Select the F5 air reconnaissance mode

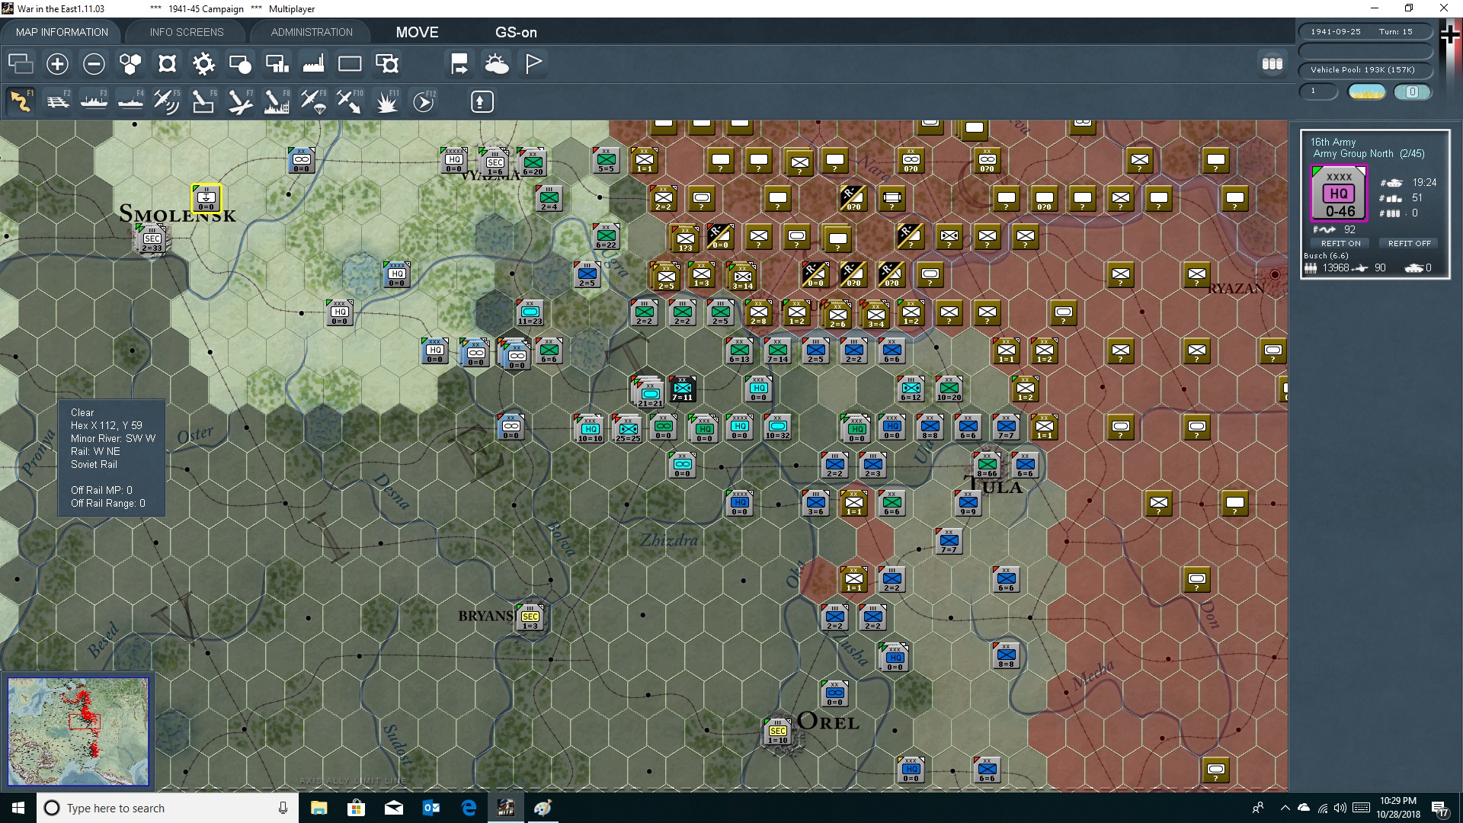[x=167, y=101]
